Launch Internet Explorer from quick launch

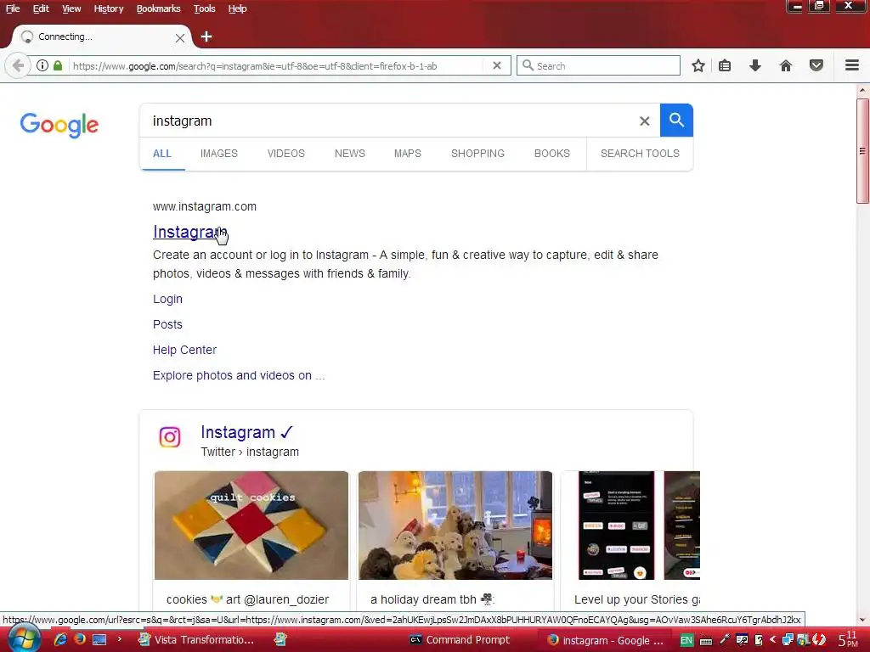pyautogui.click(x=60, y=639)
